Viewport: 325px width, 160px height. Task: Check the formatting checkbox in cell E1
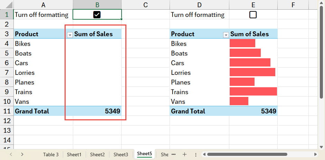tap(253, 14)
